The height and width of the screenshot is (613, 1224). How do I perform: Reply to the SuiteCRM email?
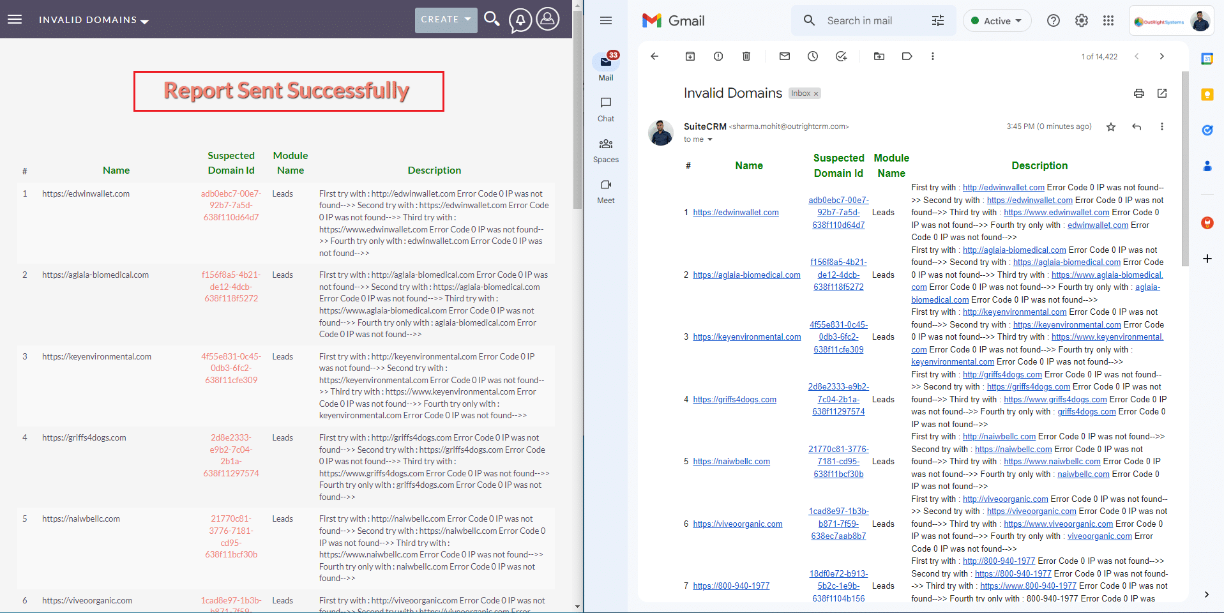click(1137, 126)
